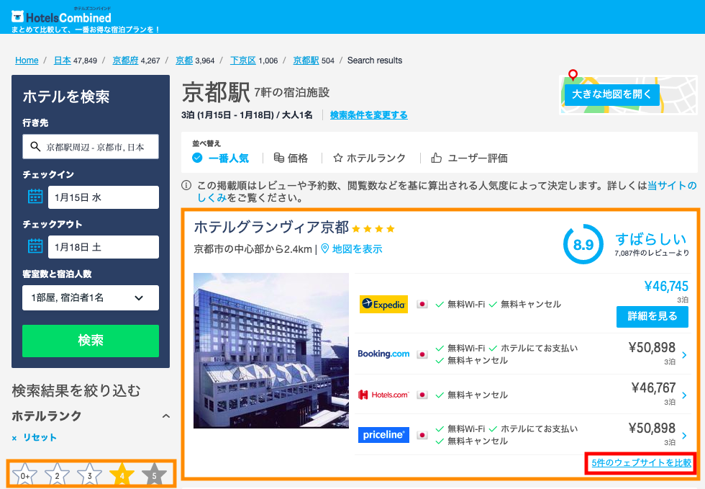This screenshot has width=705, height=489.
Task: Click the Japan flag in Hotels.com row
Action: pyautogui.click(x=422, y=395)
